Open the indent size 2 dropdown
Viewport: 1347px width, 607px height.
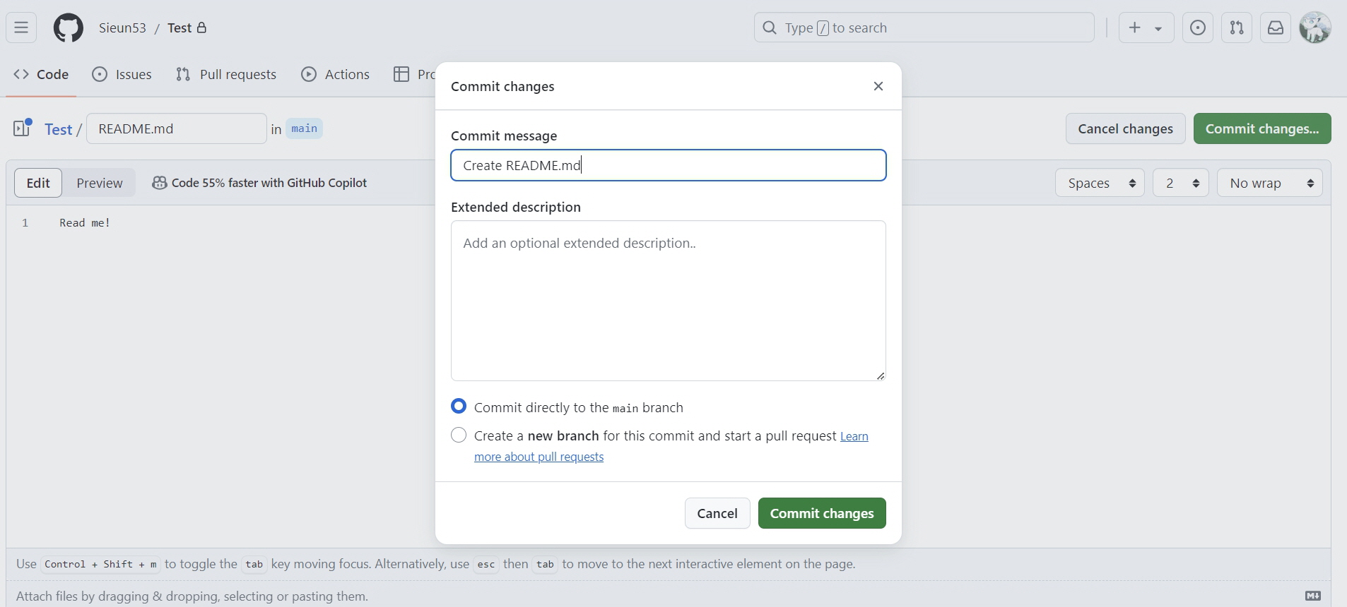click(x=1180, y=183)
